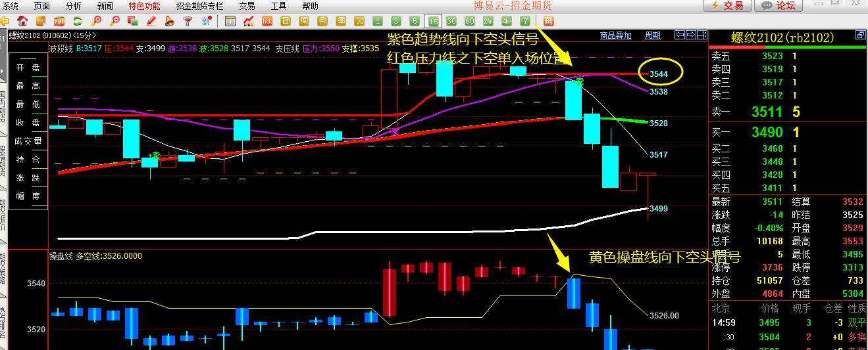Open the 招金期货专栏 menu
Screen dimensions: 868x350
pos(199,6)
